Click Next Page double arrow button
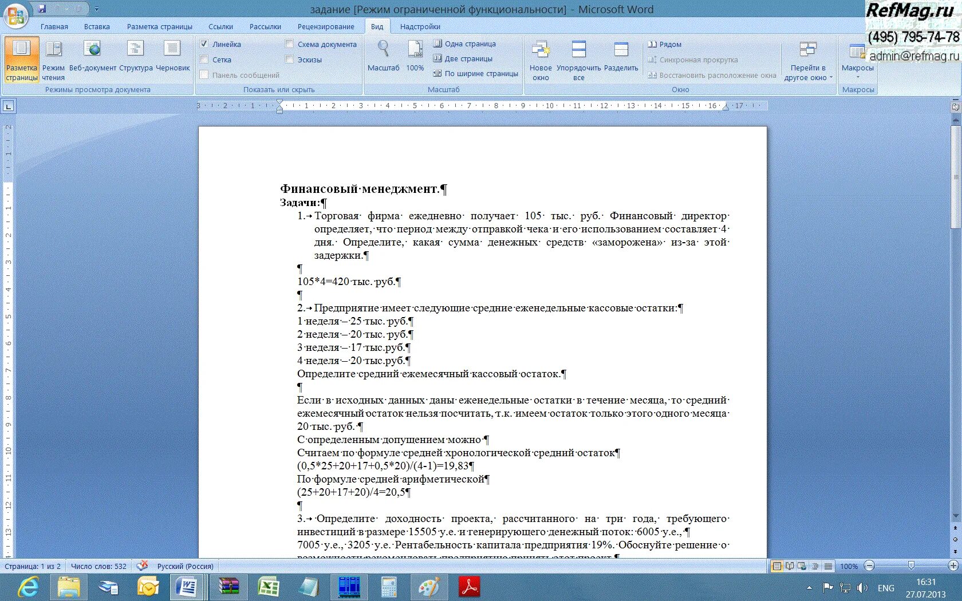The width and height of the screenshot is (962, 601). pos(955,551)
